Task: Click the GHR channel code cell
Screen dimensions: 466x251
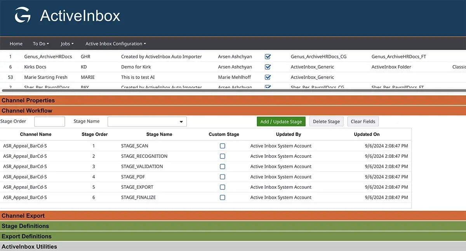Action: tap(85, 57)
